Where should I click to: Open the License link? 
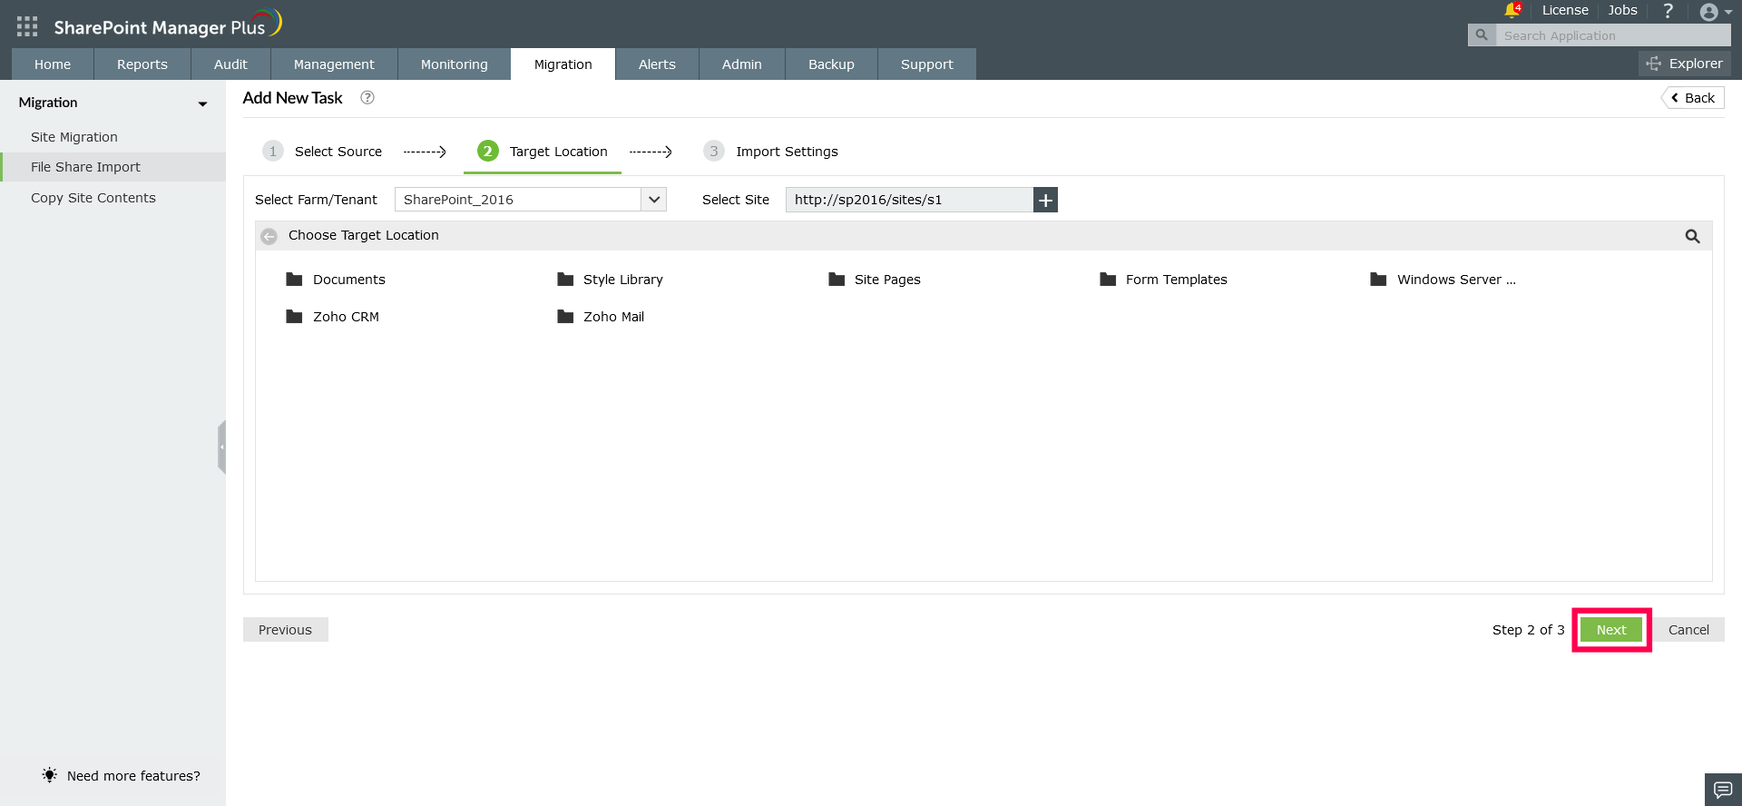[1565, 10]
